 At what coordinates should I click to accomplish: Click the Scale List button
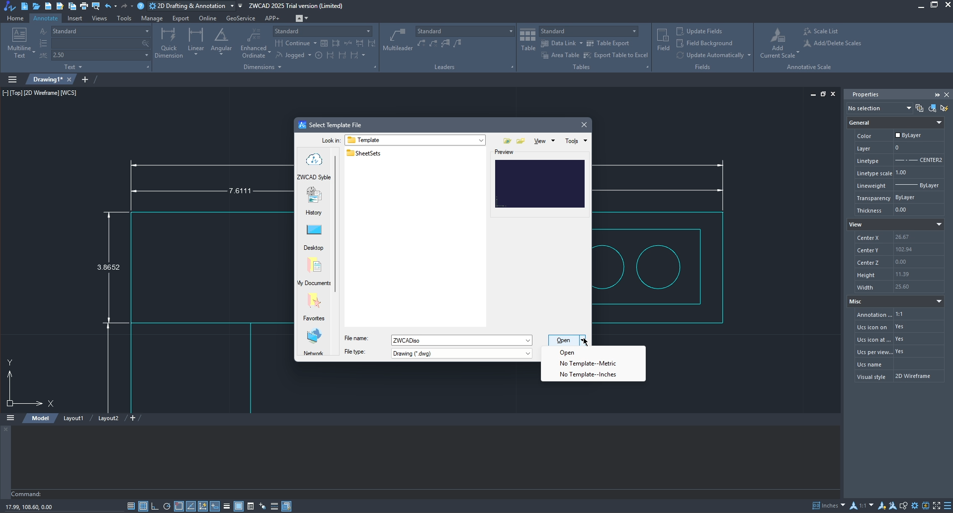point(820,31)
